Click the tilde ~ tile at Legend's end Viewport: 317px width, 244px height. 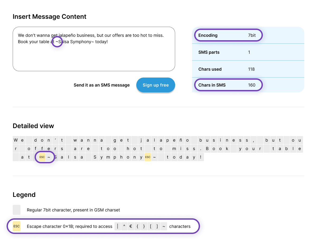tap(164, 226)
